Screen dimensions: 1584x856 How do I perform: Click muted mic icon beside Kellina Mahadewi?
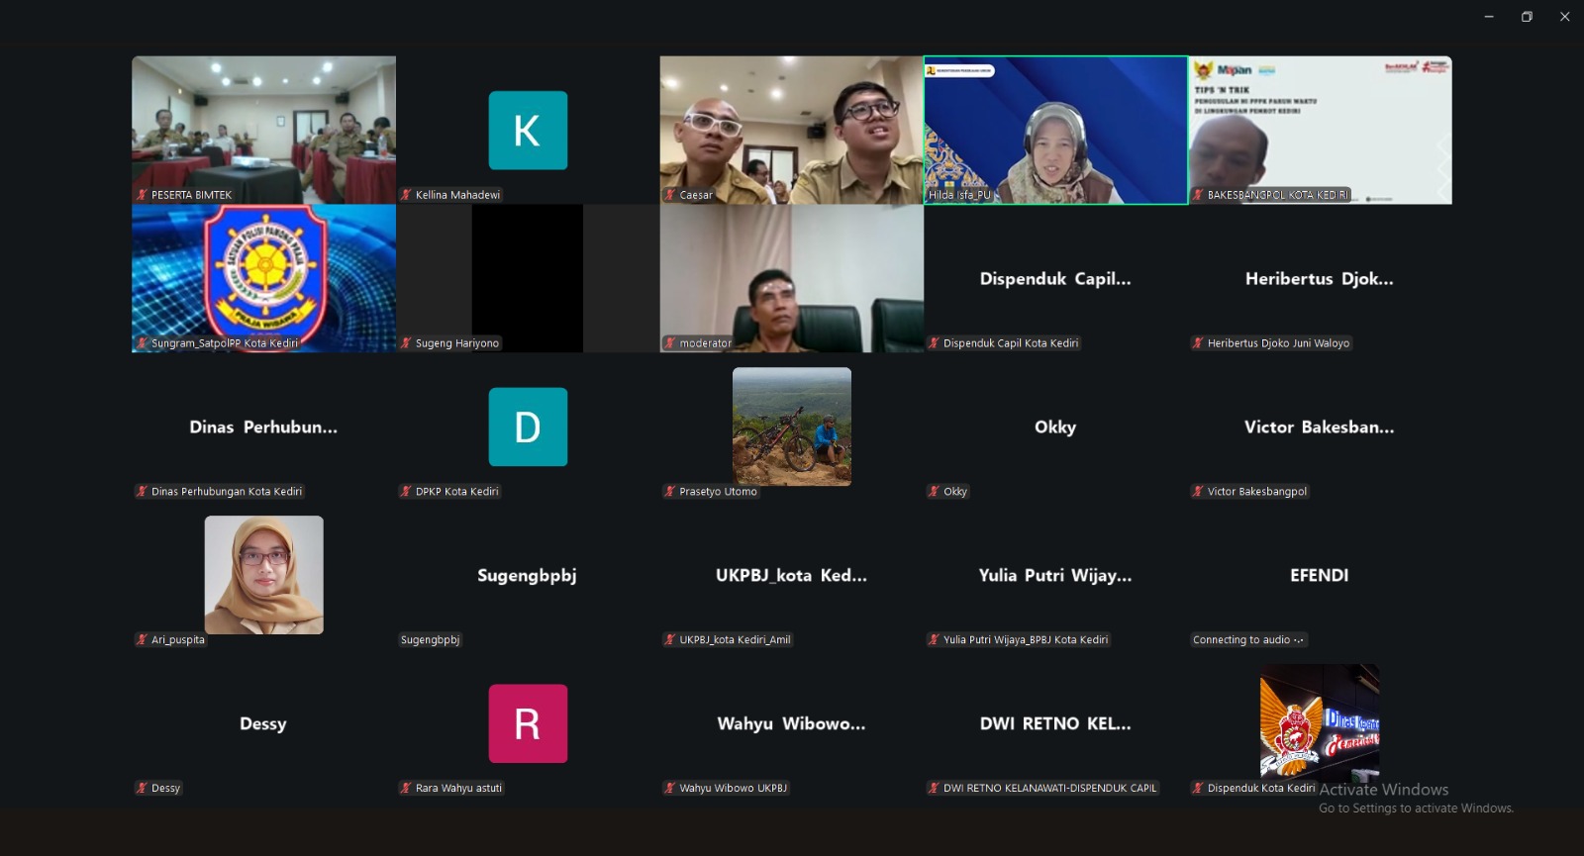406,195
